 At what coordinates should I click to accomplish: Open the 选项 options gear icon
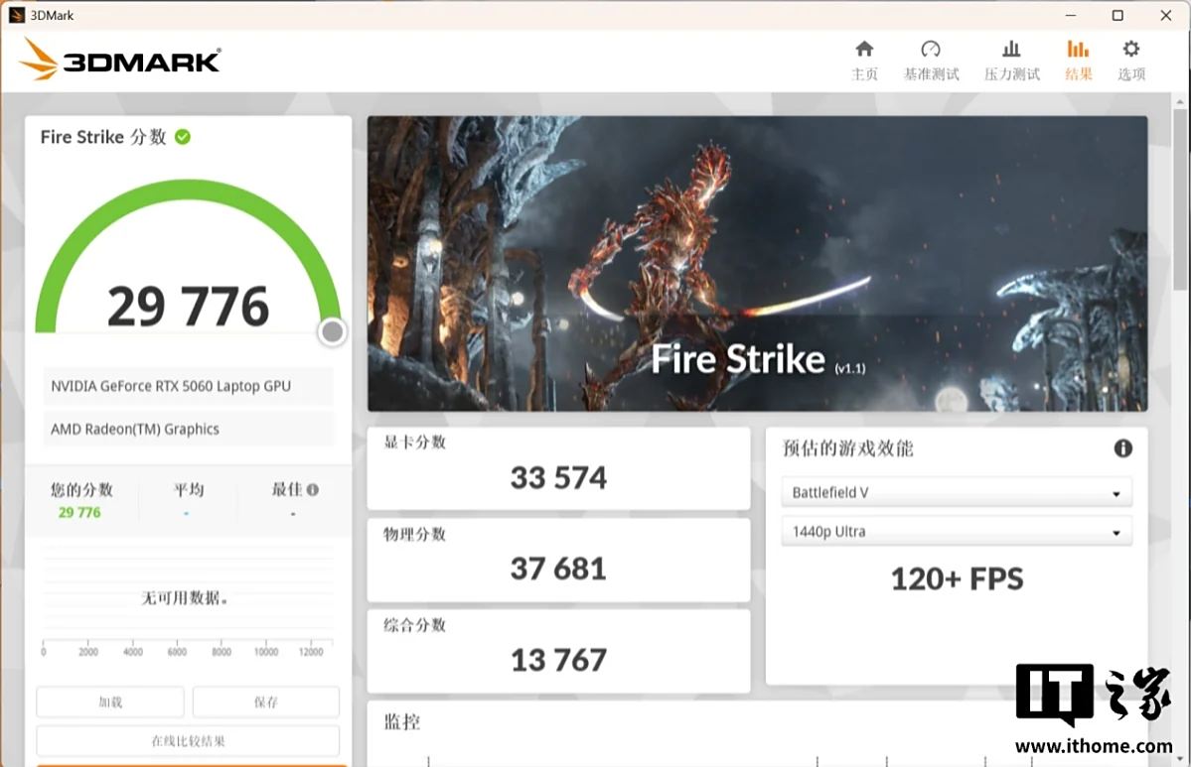1130,50
